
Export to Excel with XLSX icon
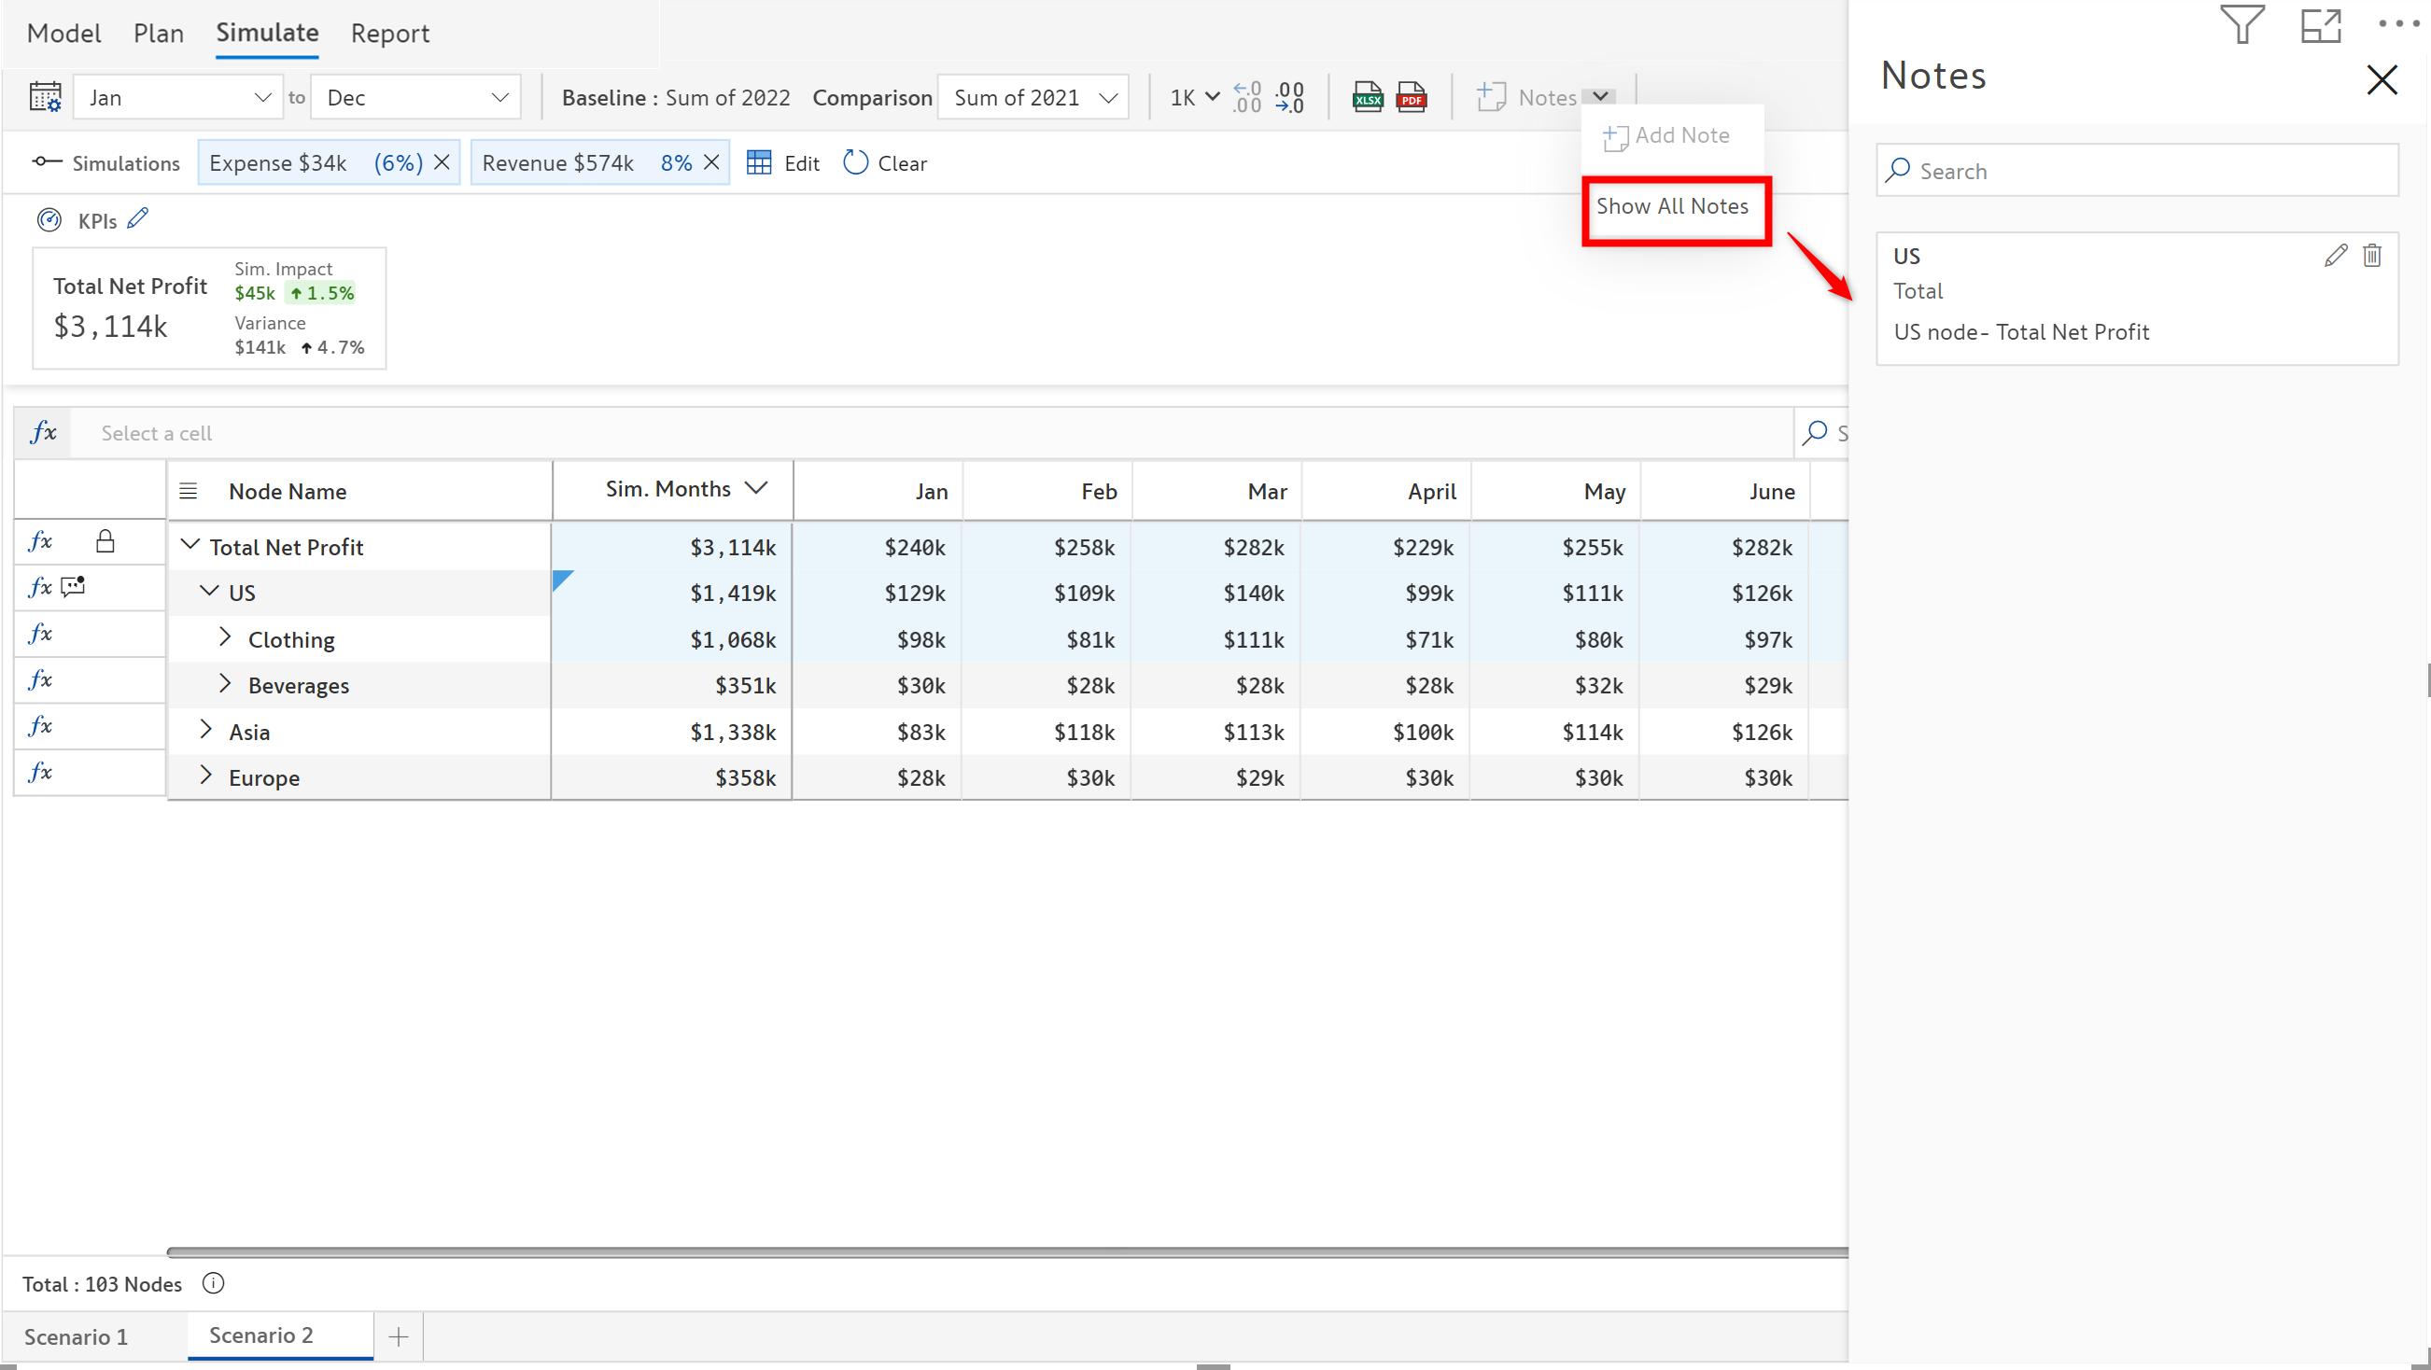(1368, 97)
